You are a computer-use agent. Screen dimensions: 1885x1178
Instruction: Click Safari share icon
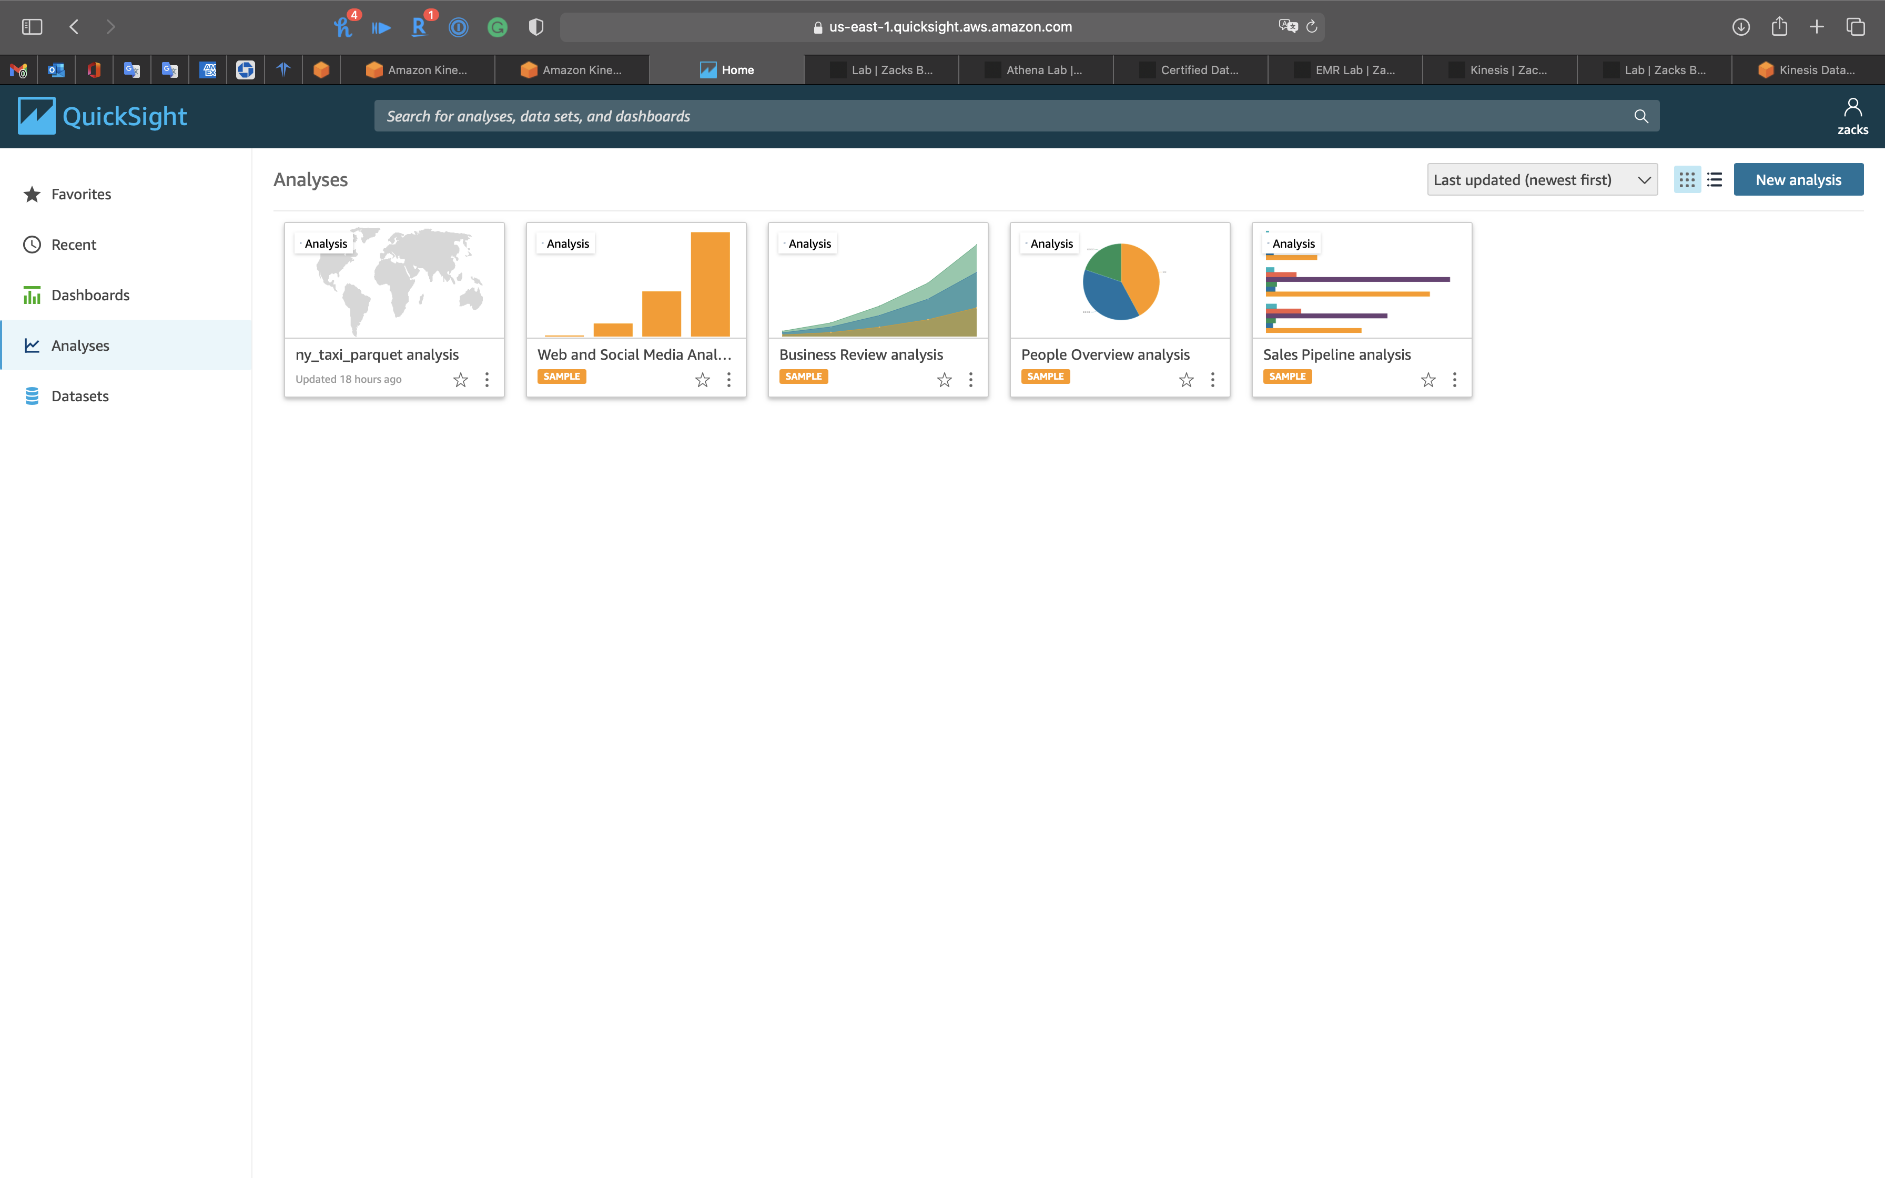(1779, 26)
